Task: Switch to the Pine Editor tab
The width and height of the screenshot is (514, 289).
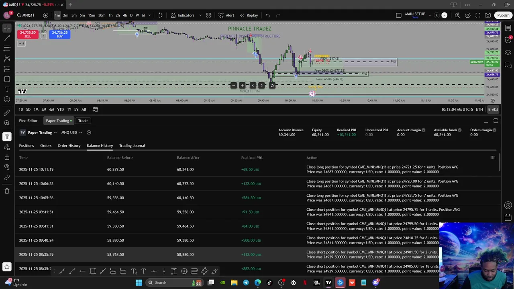Action: coord(28,120)
